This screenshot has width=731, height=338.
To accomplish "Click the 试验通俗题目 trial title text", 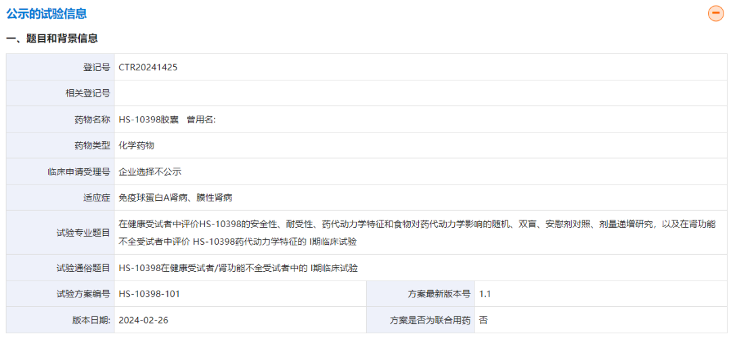I will 238,268.
